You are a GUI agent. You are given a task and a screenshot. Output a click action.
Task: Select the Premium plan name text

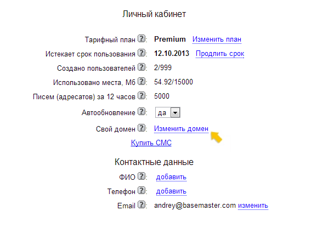[170, 39]
